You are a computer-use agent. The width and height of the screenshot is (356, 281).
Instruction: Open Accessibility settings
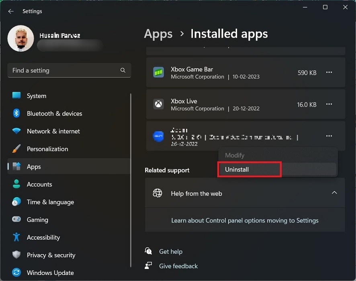43,237
